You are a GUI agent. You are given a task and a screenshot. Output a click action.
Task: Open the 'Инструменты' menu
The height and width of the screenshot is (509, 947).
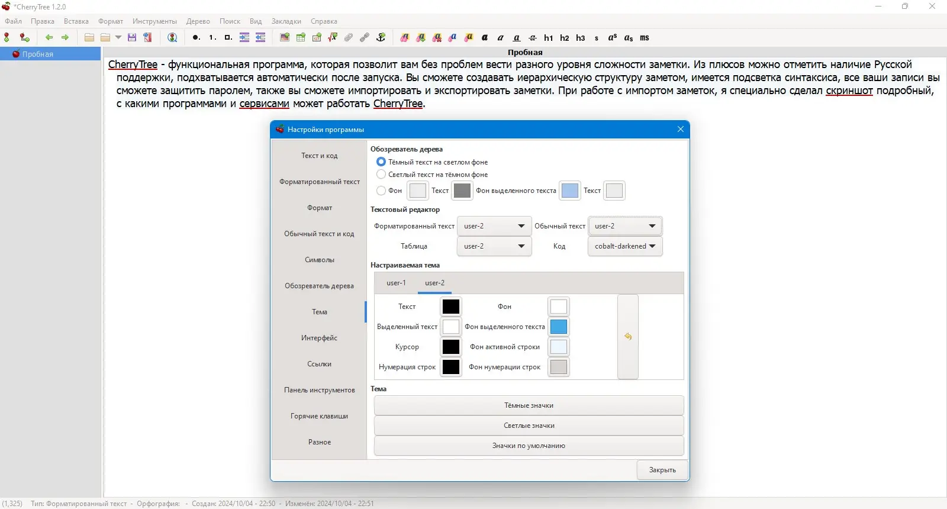coord(154,21)
